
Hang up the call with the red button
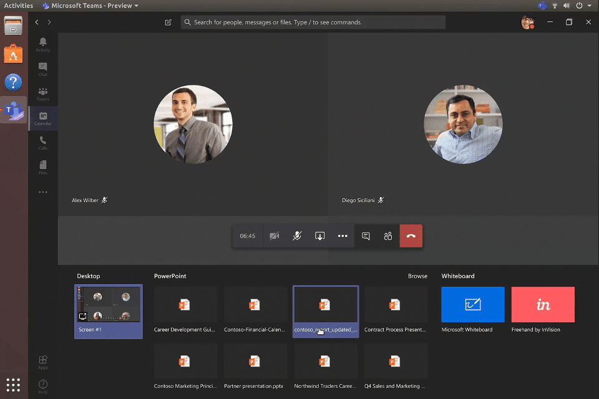(411, 236)
